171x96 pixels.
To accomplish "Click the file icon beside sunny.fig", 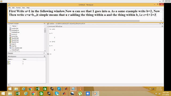I will click(10, 36).
